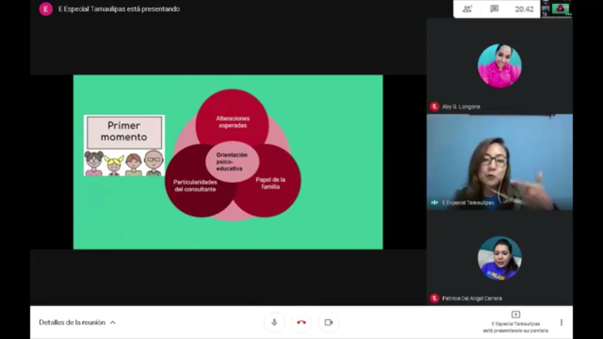Select Patricia Del Angel Carrera's avatar

pyautogui.click(x=499, y=258)
